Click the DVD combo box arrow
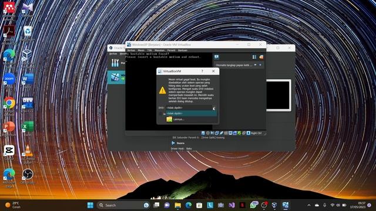 point(214,108)
